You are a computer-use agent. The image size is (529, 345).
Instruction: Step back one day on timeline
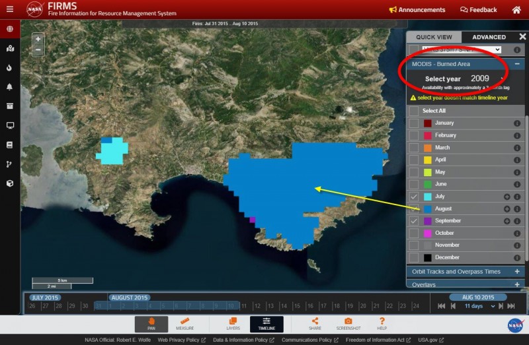click(x=453, y=306)
